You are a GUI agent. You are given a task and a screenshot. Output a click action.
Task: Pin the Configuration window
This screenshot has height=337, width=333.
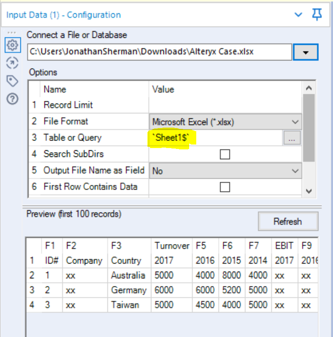point(317,15)
